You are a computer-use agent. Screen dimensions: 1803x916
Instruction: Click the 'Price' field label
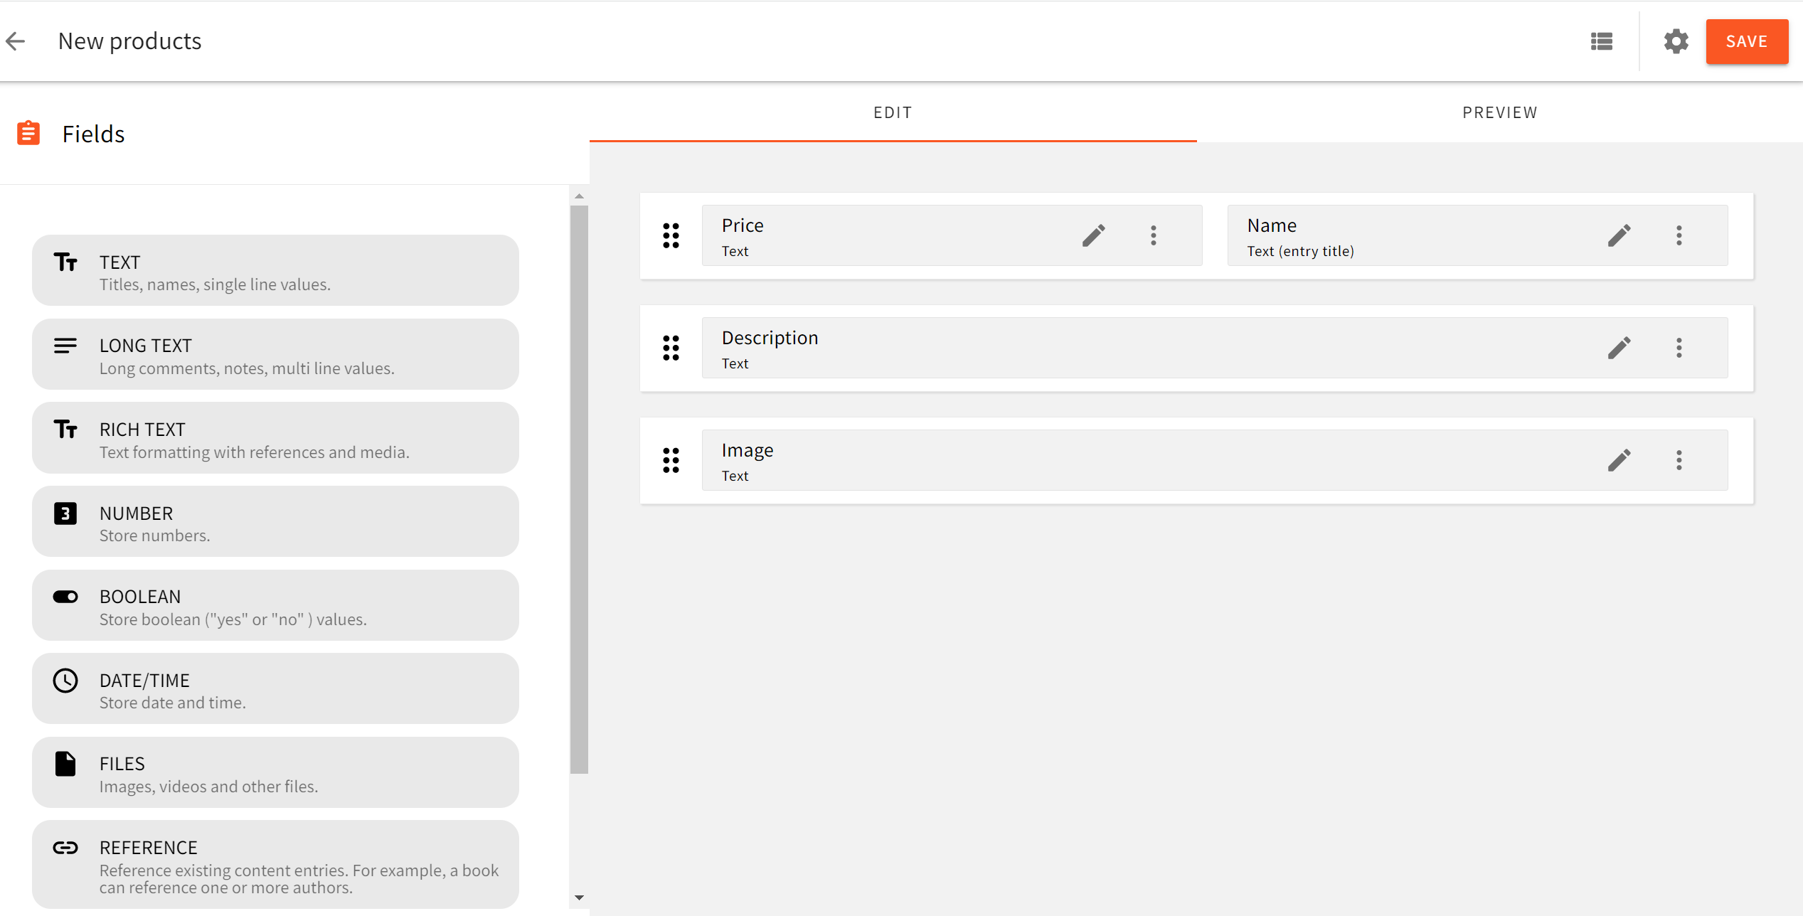(743, 225)
